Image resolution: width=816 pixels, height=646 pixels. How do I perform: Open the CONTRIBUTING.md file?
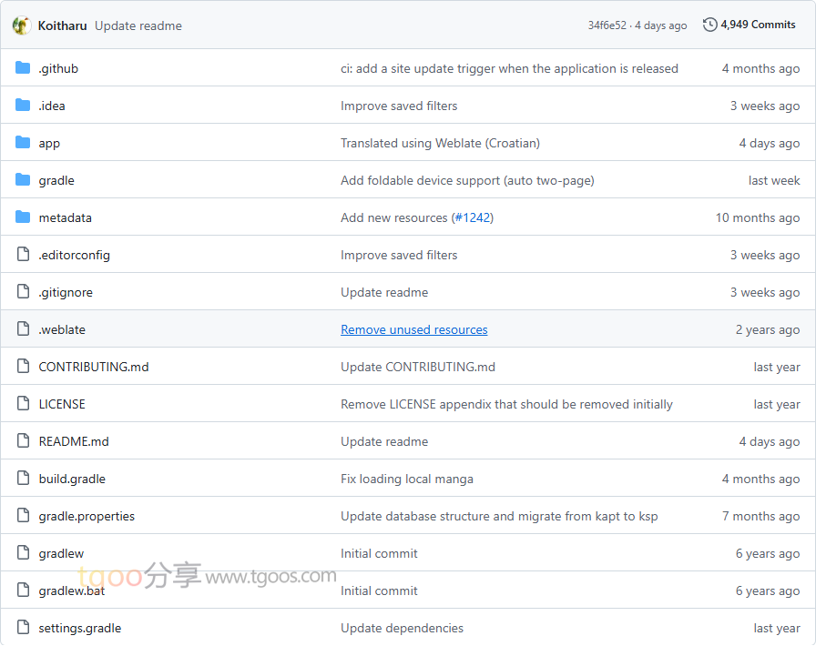pyautogui.click(x=94, y=367)
